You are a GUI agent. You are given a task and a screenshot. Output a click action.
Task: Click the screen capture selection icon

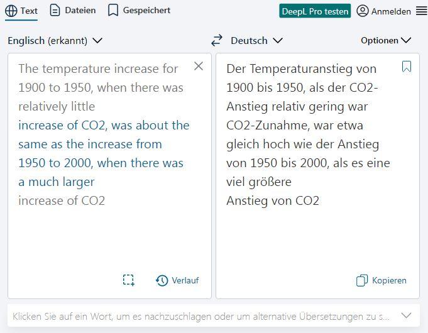[129, 280]
